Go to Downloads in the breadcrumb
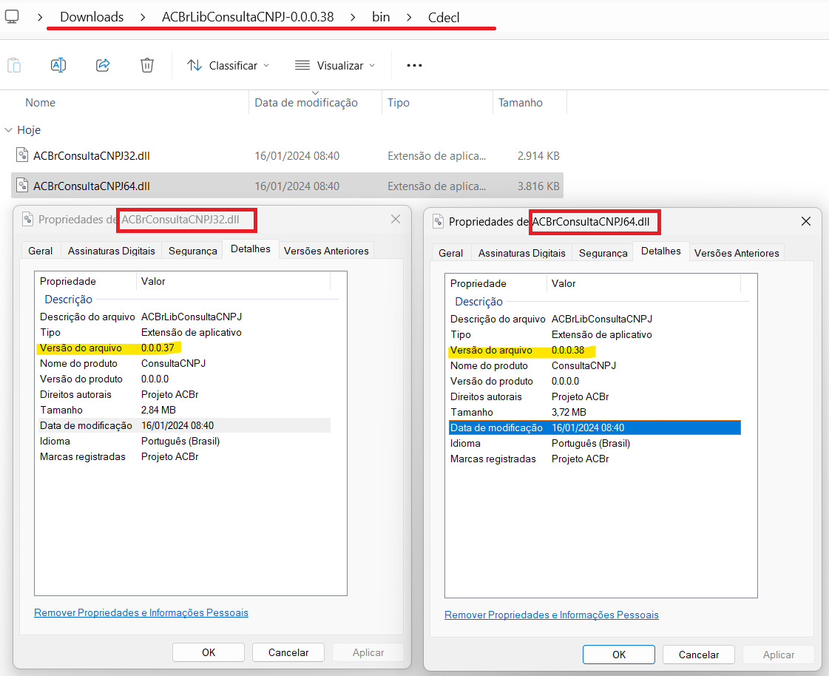Image resolution: width=829 pixels, height=676 pixels. coord(92,17)
